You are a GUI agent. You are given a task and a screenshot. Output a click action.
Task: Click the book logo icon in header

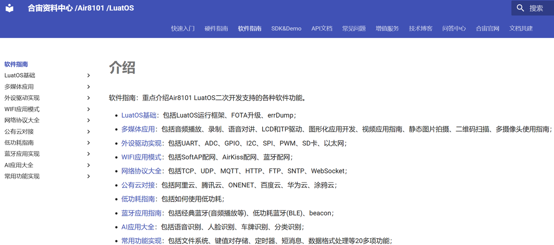(x=10, y=8)
